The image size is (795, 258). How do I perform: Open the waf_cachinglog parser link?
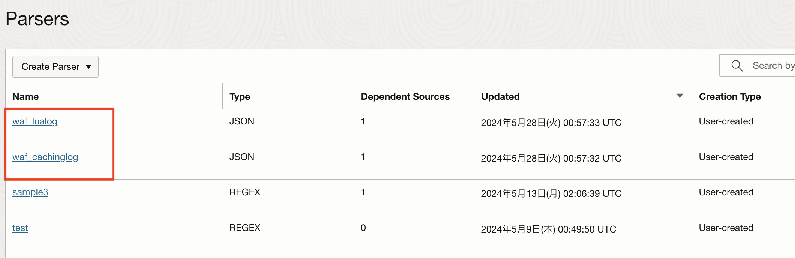45,157
